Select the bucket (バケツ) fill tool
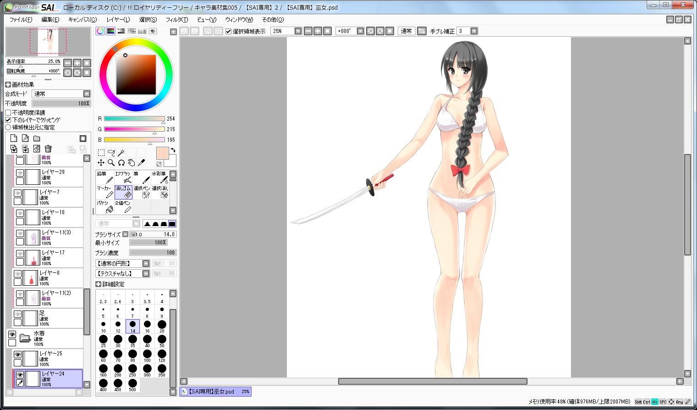 105,207
